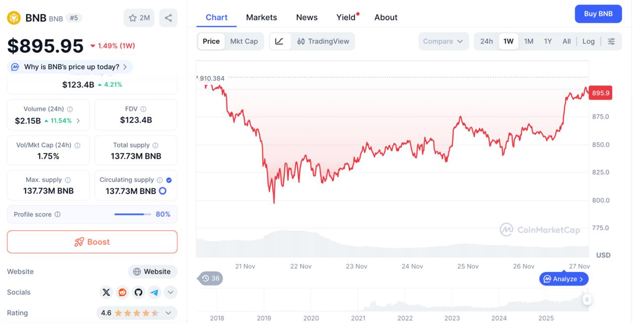The width and height of the screenshot is (633, 323).
Task: Open chart settings sliders icon
Action: (611, 41)
